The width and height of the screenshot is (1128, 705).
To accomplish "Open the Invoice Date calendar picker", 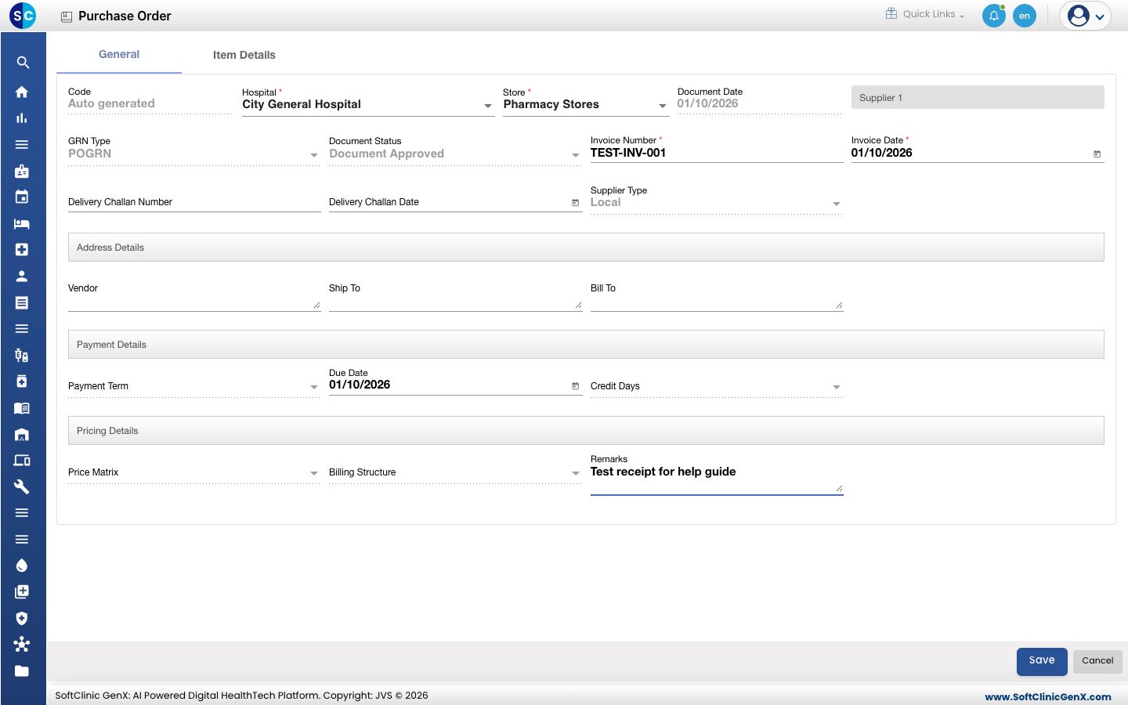I will [1097, 154].
